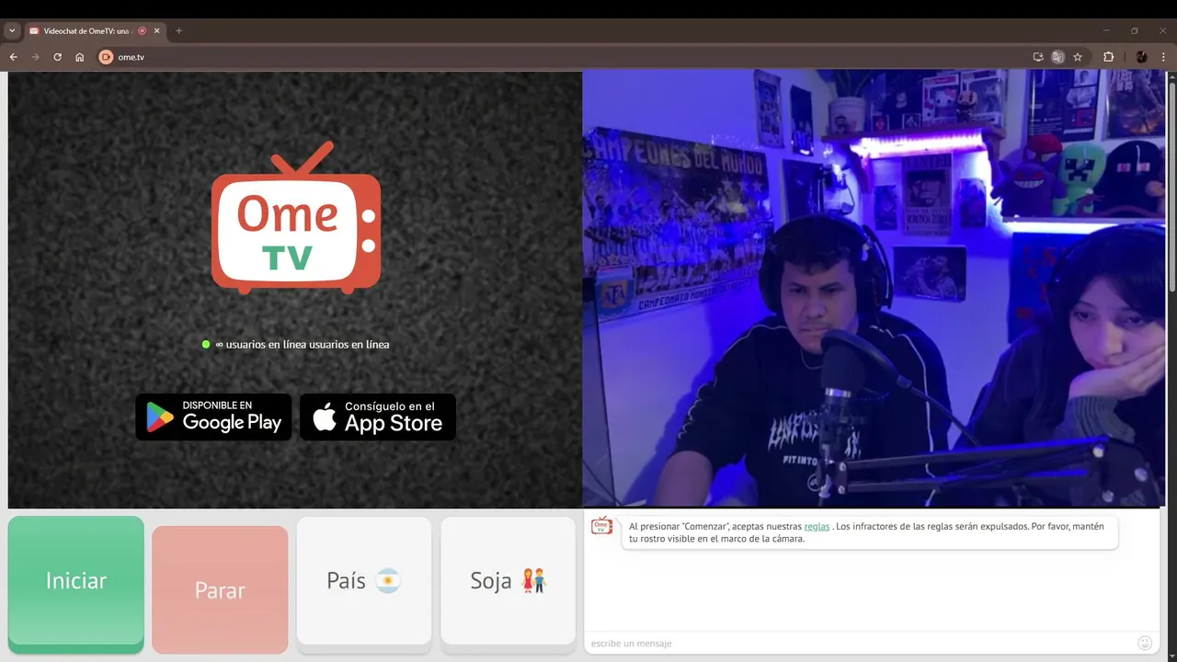This screenshot has height=662, width=1177.
Task: Click the OmeTV avatar in chat message
Action: pyautogui.click(x=601, y=526)
